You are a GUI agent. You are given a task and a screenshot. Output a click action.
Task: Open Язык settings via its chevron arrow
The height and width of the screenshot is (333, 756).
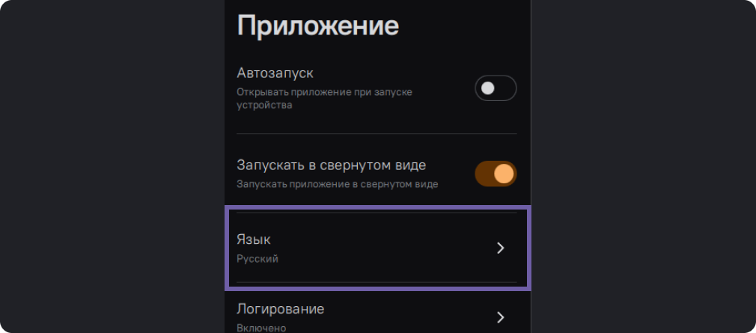[x=501, y=248]
